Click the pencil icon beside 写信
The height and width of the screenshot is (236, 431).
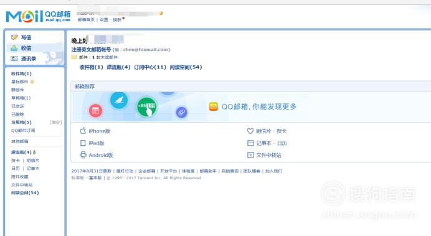point(14,37)
